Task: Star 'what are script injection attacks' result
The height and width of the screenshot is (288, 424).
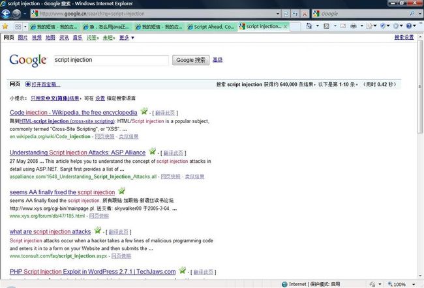Action: (97, 231)
